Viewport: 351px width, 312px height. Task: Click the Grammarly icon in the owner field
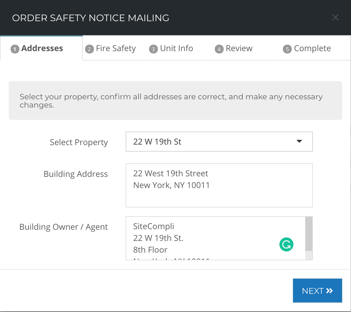pos(286,244)
